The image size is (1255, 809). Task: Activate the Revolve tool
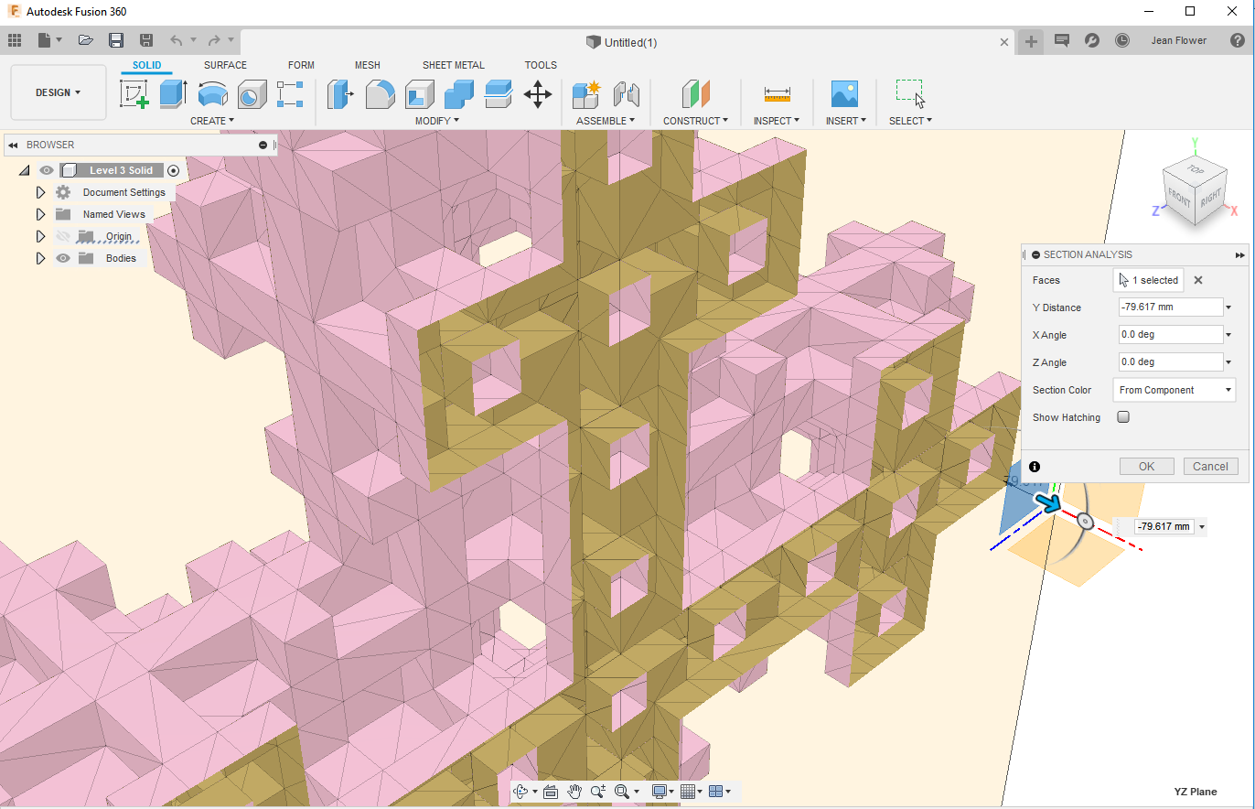tap(213, 93)
